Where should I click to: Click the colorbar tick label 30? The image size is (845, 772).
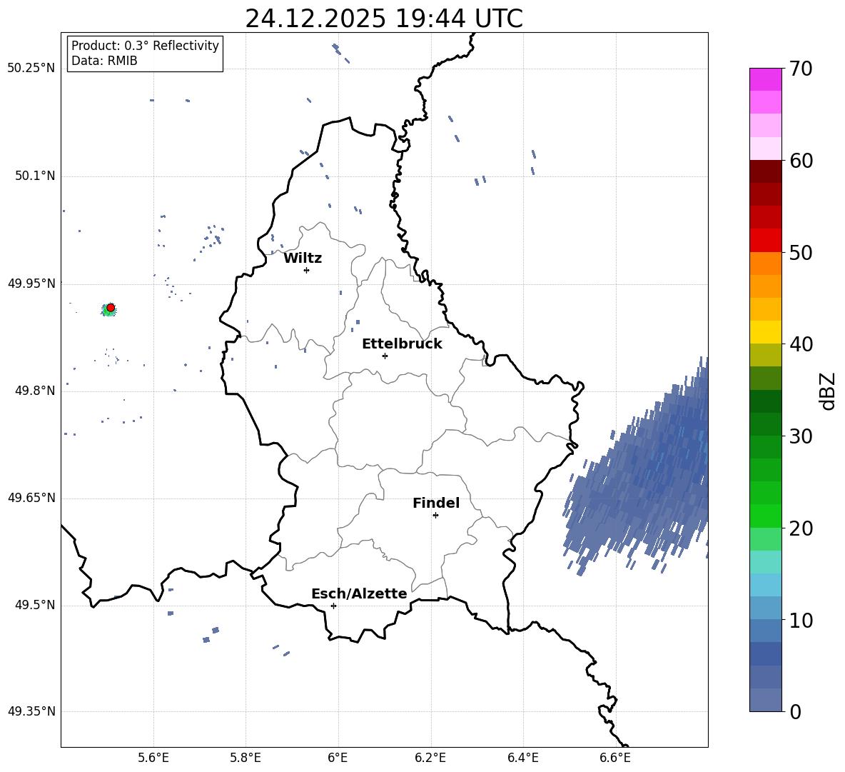click(x=801, y=436)
